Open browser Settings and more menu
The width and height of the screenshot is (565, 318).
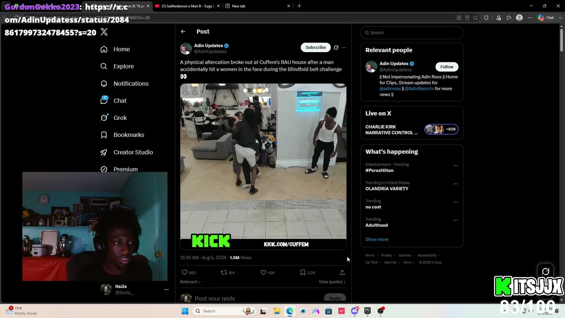(x=530, y=18)
